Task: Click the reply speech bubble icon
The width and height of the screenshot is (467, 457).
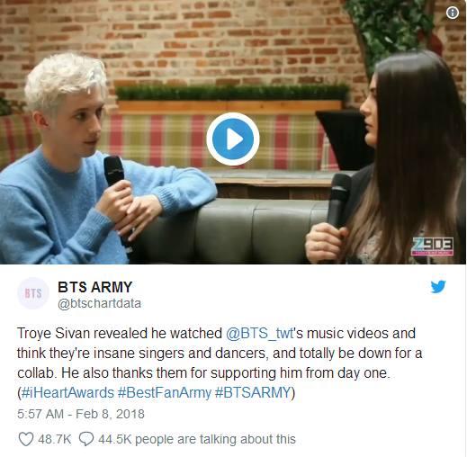Action: pyautogui.click(x=86, y=439)
